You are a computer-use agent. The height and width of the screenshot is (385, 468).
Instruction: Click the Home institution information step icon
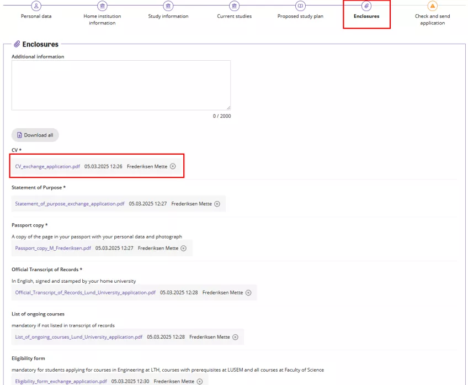[102, 6]
